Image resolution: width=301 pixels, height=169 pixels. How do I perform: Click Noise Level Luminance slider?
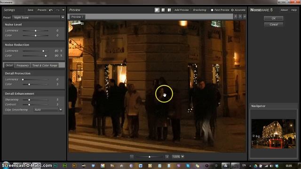pos(35,31)
